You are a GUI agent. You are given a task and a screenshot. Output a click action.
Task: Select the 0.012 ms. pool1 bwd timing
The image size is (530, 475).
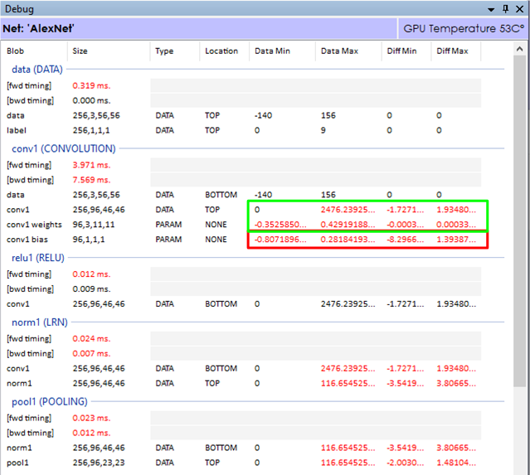click(91, 433)
